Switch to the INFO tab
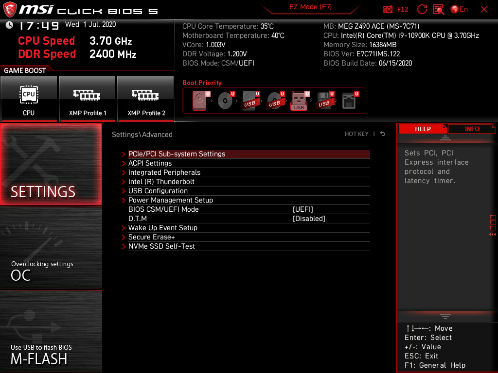This screenshot has width=498, height=373. coord(471,129)
